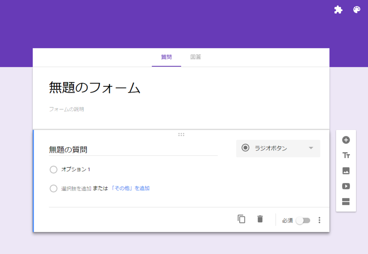
Task: Click the radio circle beside 選択肢を追加
Action: tap(54, 188)
